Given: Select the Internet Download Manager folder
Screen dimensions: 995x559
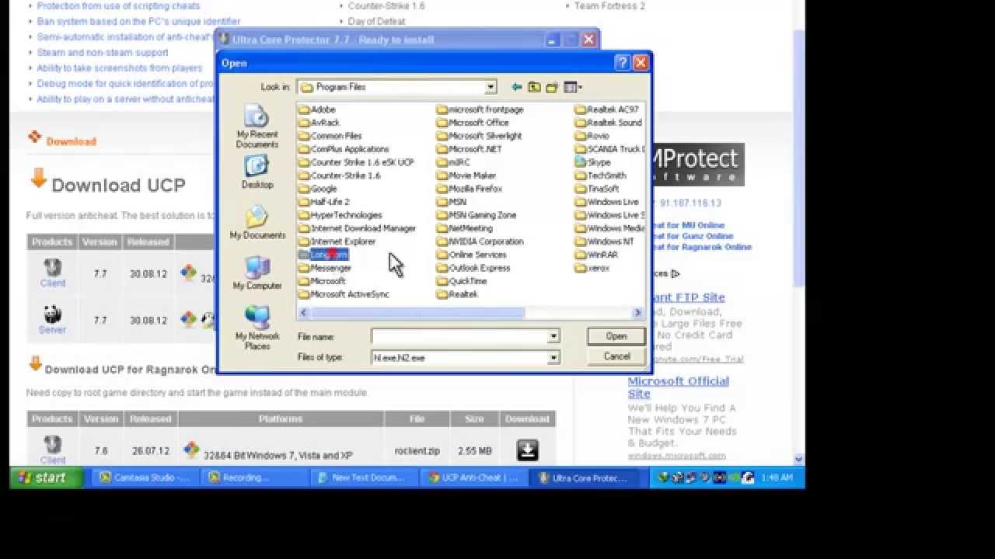Looking at the screenshot, I should [358, 228].
